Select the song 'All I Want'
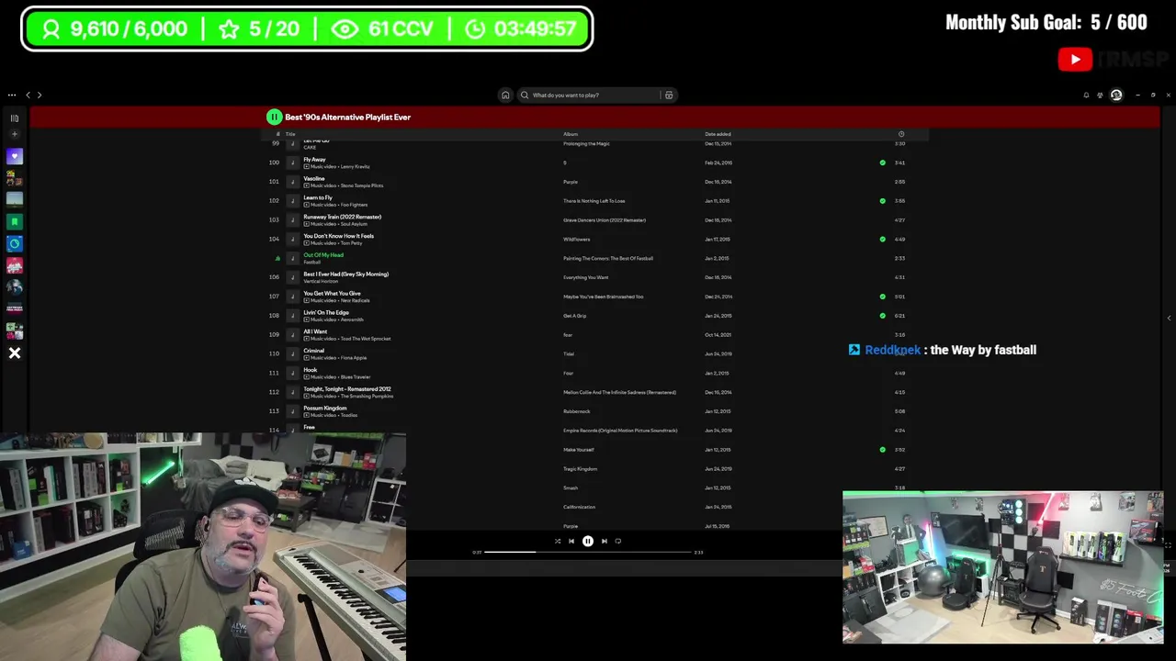This screenshot has width=1176, height=661. (x=315, y=331)
